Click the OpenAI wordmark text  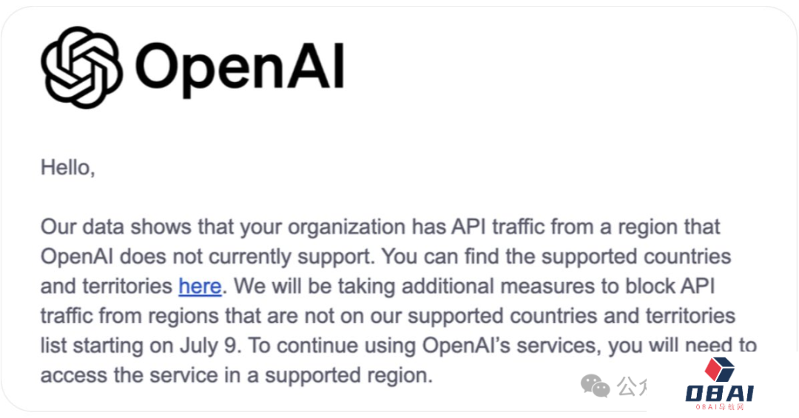pyautogui.click(x=240, y=67)
